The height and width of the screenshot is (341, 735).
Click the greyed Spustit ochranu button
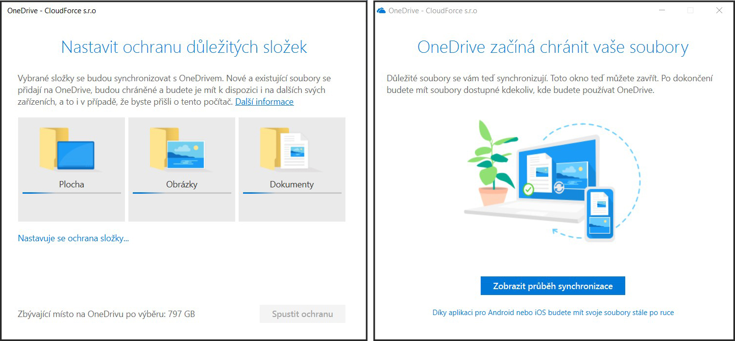click(302, 314)
